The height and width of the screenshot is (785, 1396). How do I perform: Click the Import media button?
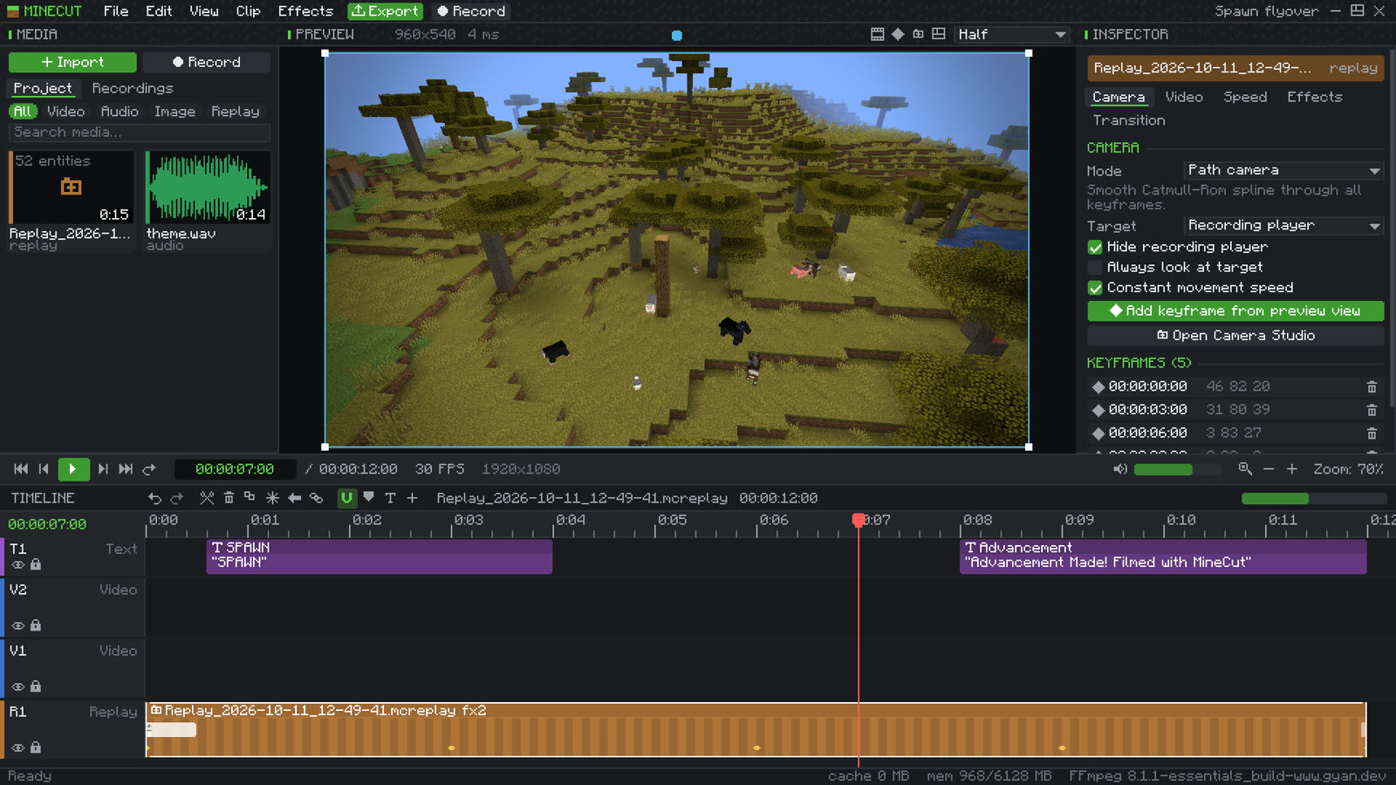[72, 62]
